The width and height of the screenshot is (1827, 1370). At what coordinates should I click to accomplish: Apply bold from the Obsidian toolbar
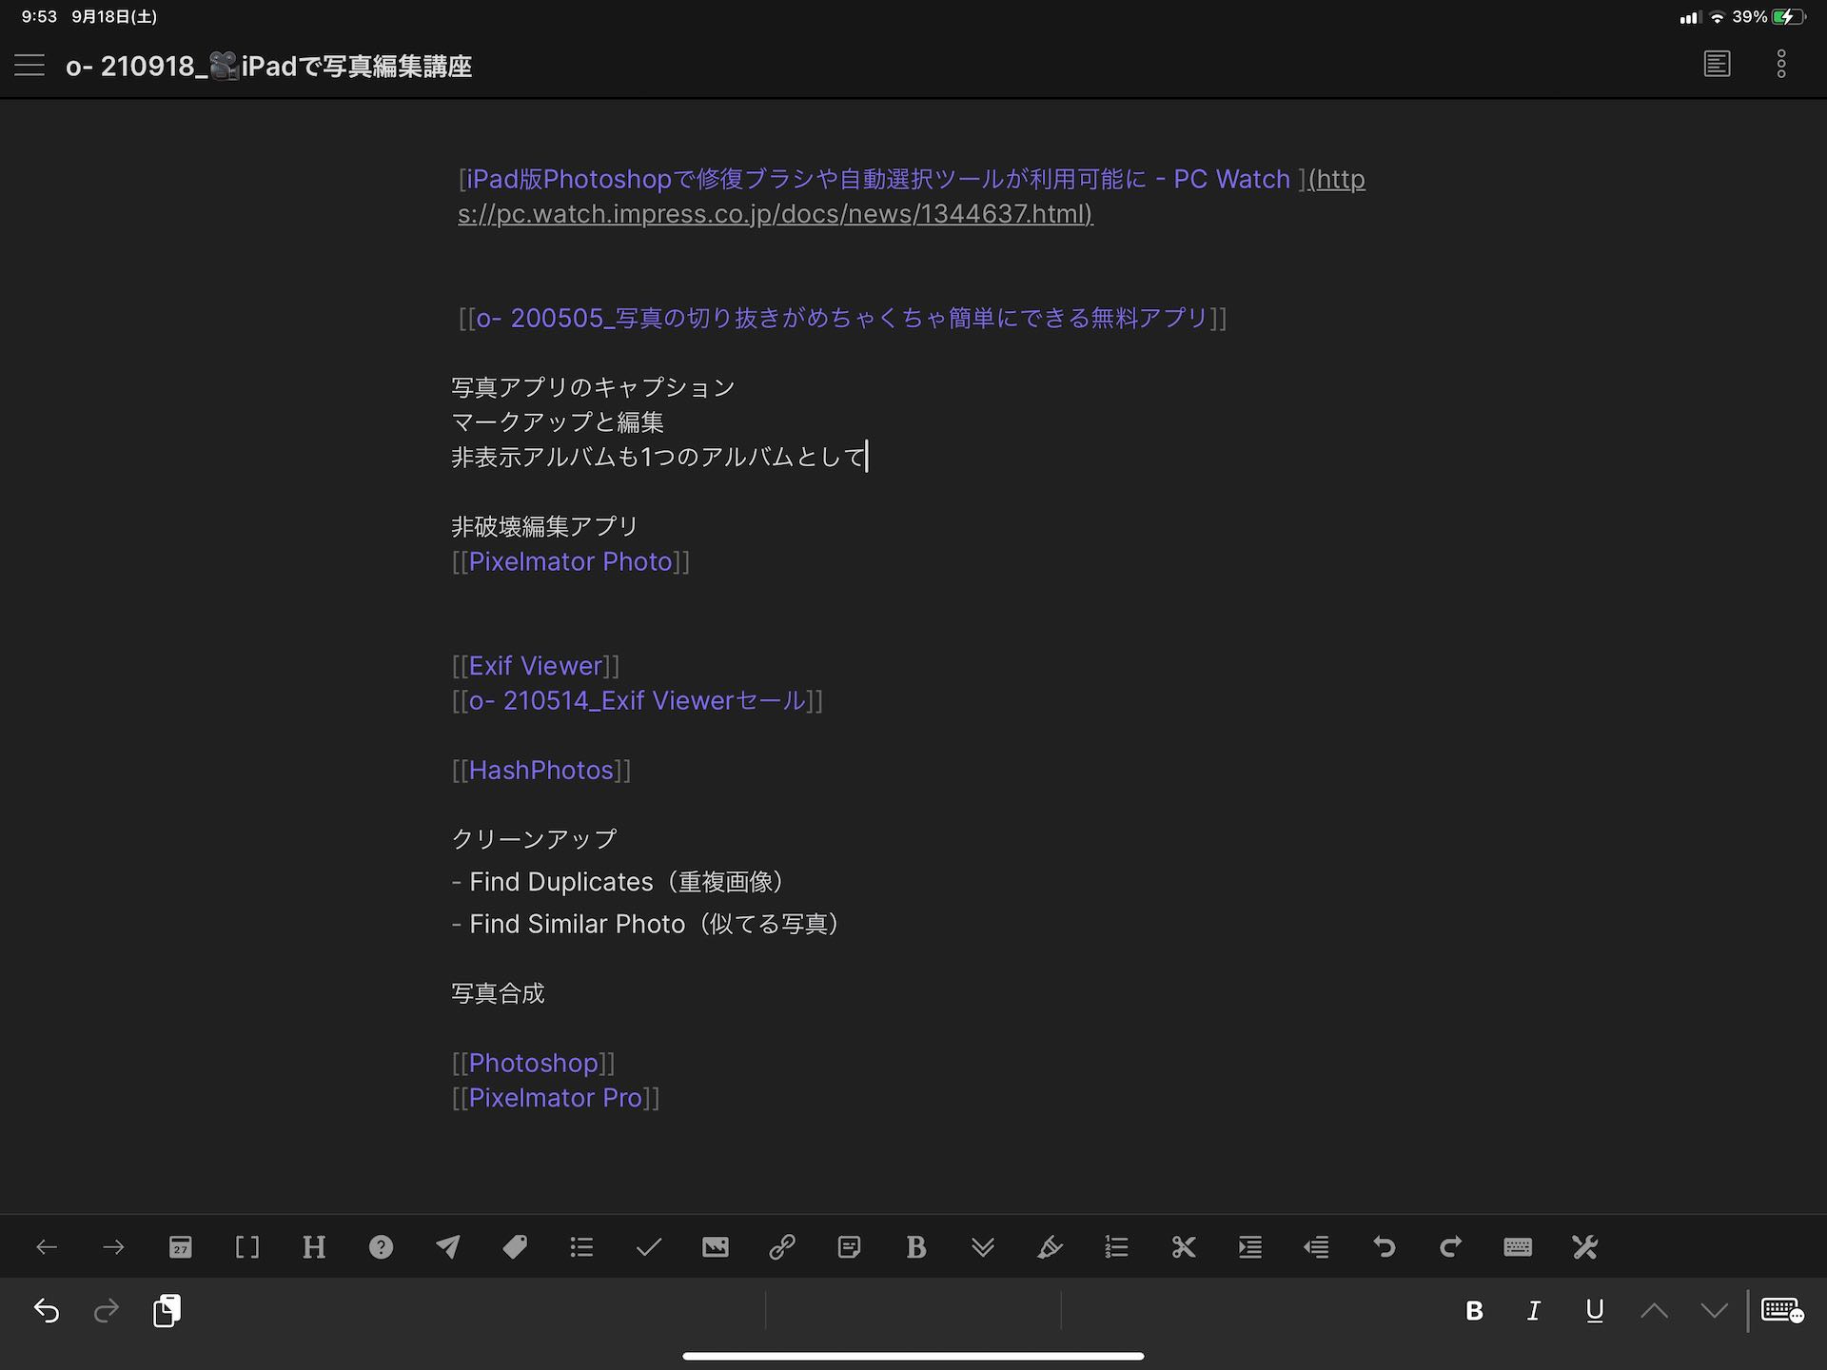point(916,1247)
